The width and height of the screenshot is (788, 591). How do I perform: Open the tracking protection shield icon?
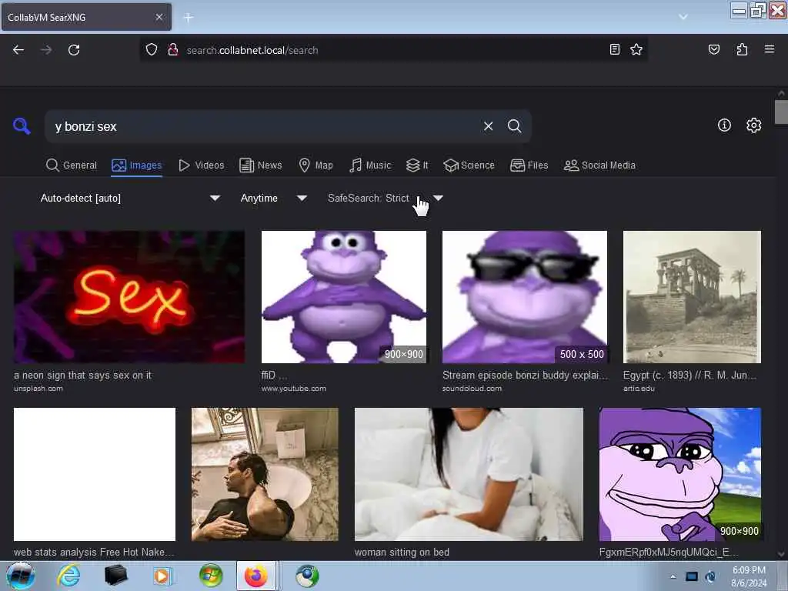[x=152, y=50]
